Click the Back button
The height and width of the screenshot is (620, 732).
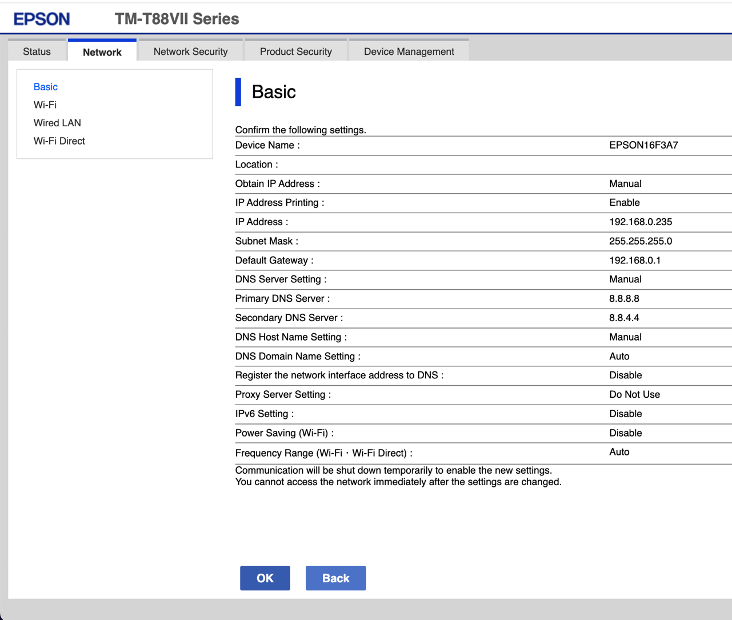335,578
